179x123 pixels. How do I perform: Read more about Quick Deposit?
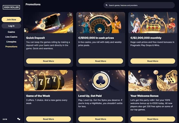[x=49, y=61]
